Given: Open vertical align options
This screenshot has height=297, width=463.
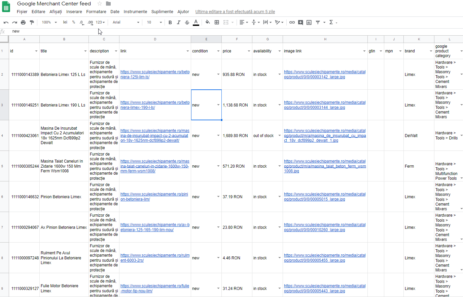Looking at the screenshot, I should pyautogui.click(x=256, y=23).
